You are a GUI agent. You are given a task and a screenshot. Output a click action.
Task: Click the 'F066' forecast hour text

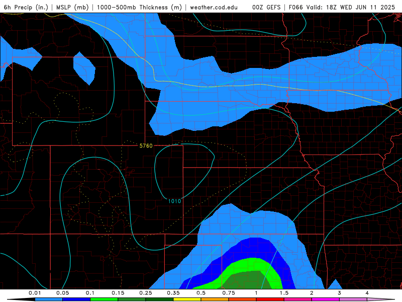(x=296, y=7)
